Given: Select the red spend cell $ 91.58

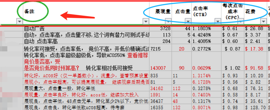Looking at the screenshot, I should (255, 62).
